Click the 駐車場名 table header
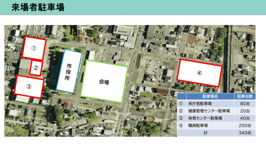This screenshot has height=144, width=266. (210, 96)
